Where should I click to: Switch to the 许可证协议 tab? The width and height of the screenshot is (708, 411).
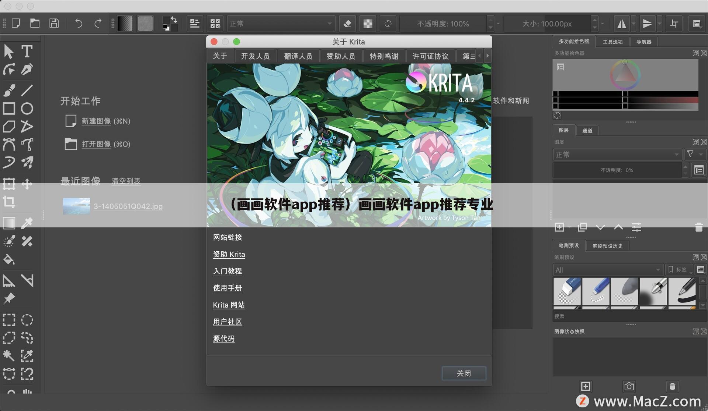point(430,56)
